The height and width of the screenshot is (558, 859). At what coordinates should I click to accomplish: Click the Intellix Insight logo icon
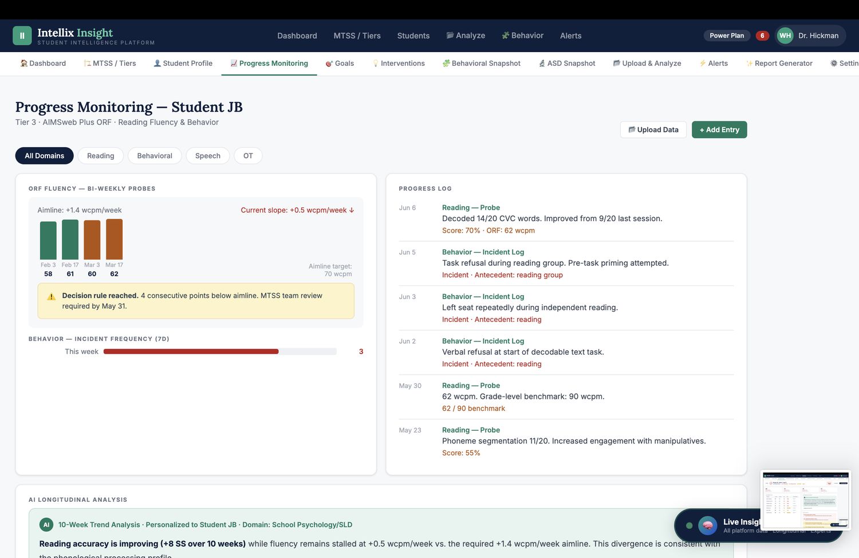click(22, 36)
